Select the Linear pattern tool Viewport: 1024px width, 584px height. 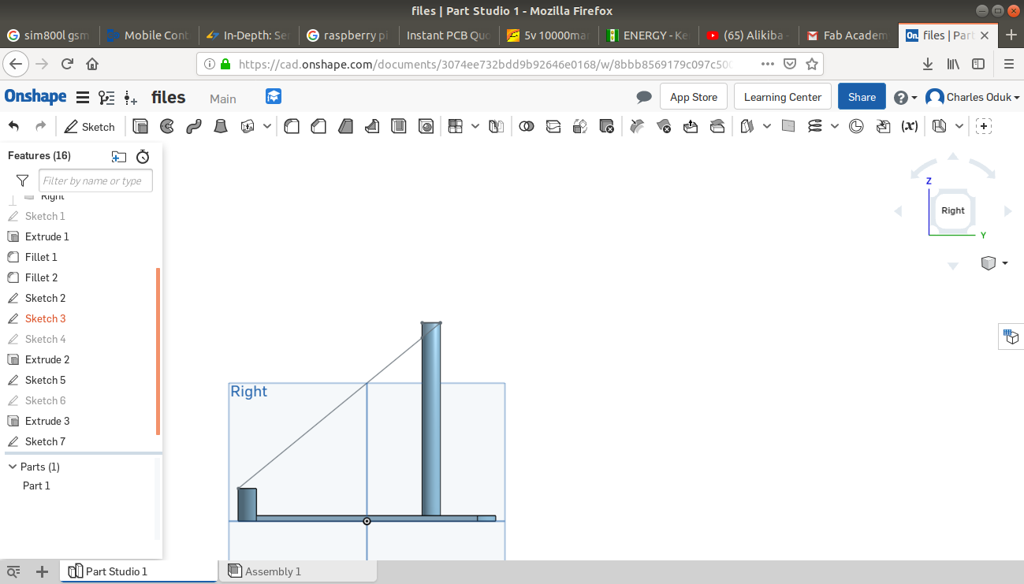[x=455, y=126]
